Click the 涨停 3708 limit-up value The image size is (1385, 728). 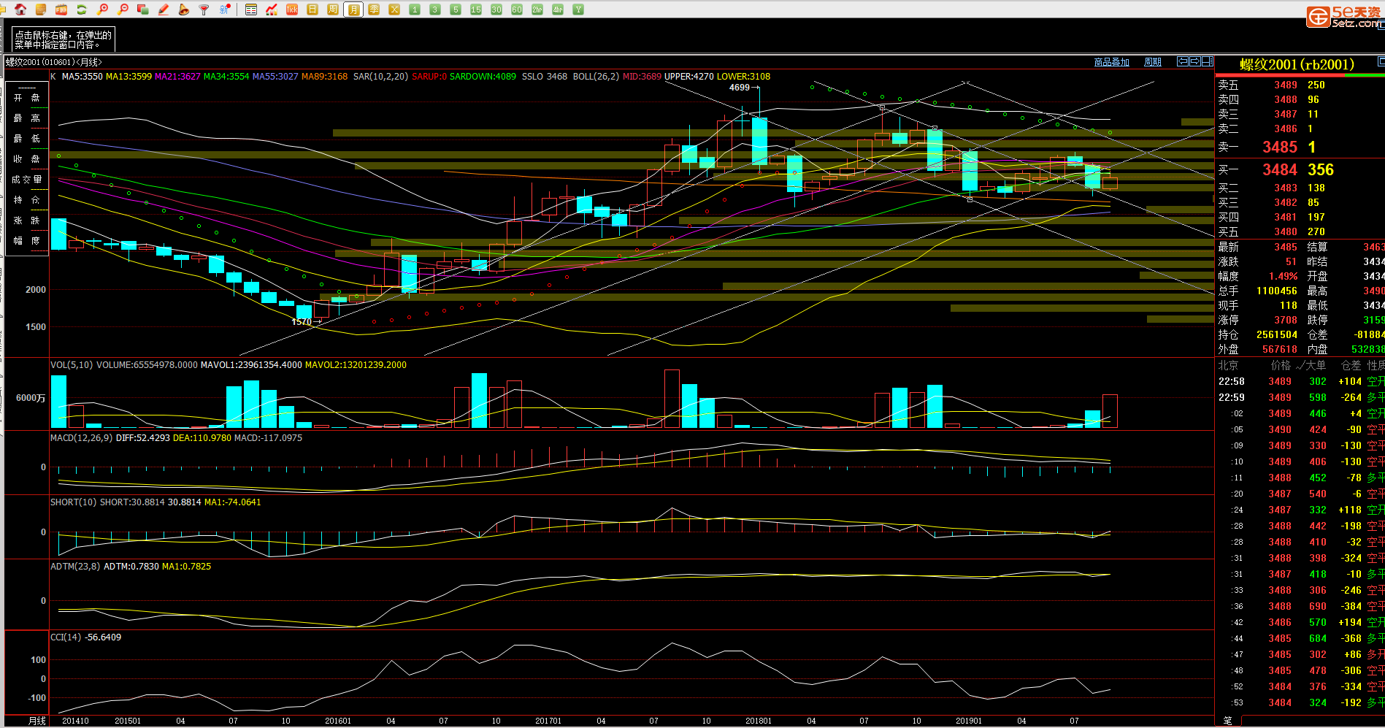(x=1286, y=321)
